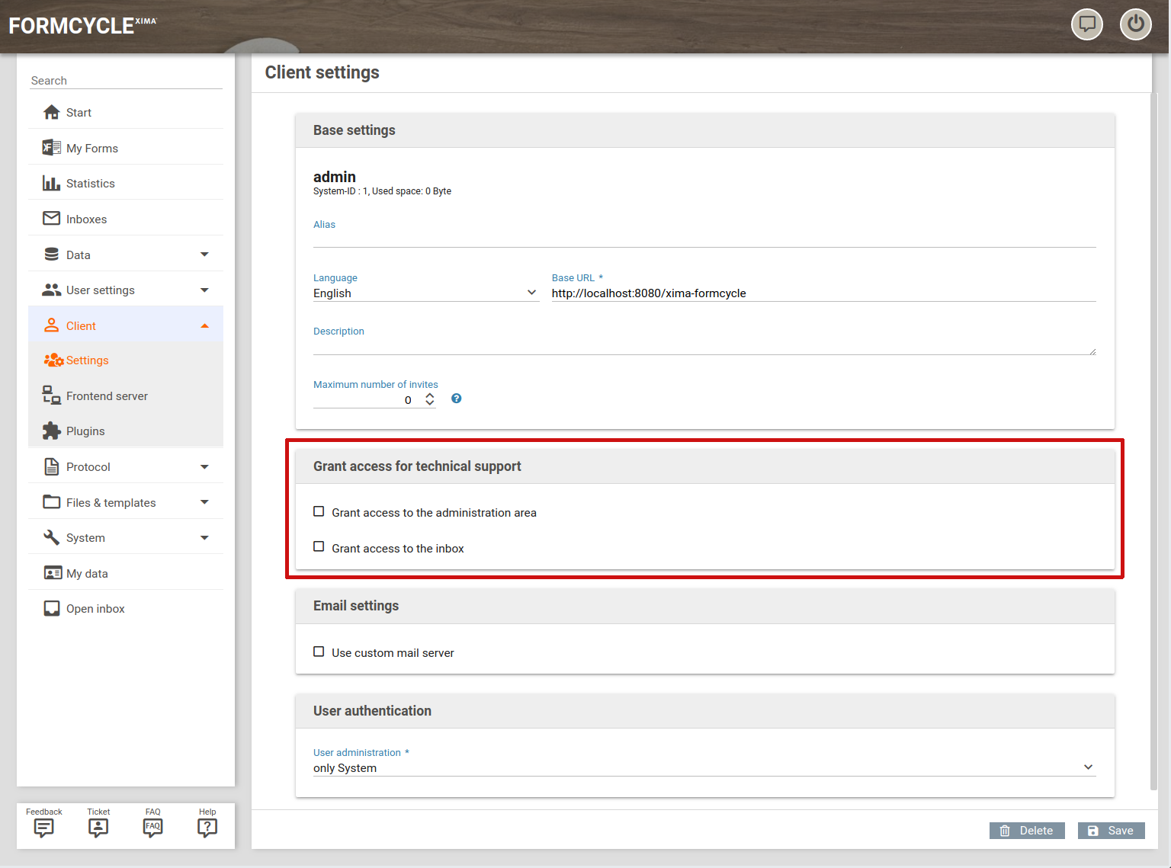The height and width of the screenshot is (868, 1171).
Task: Open the chat message icon in header
Action: [x=1086, y=24]
